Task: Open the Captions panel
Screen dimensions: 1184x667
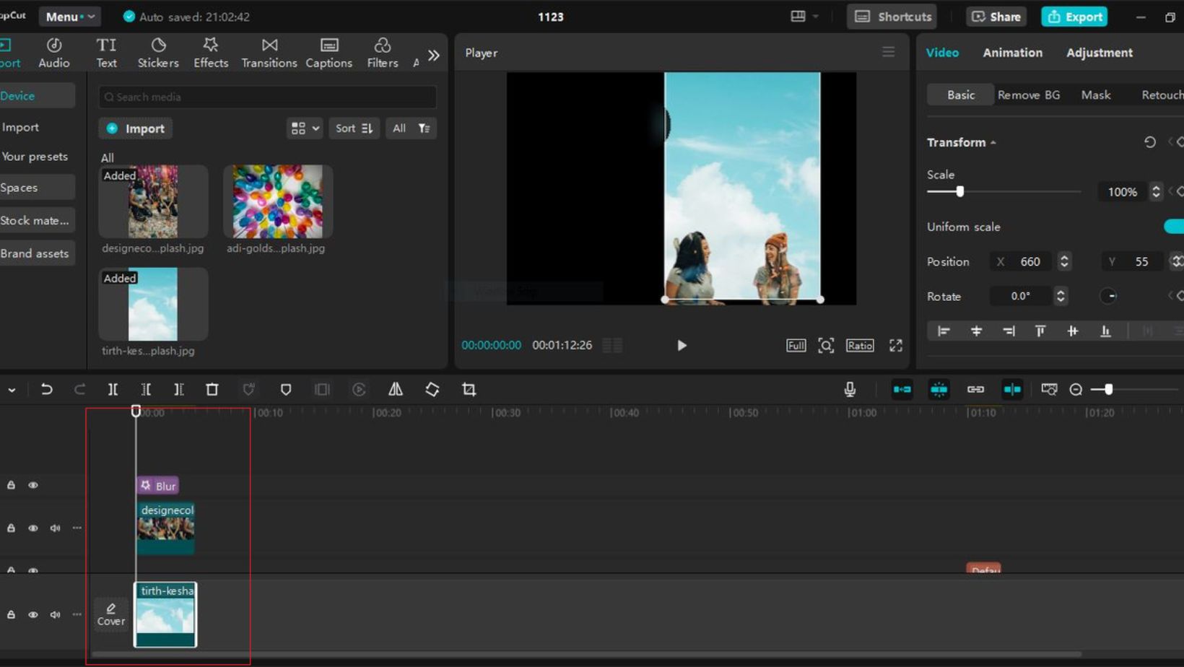Action: (x=329, y=53)
